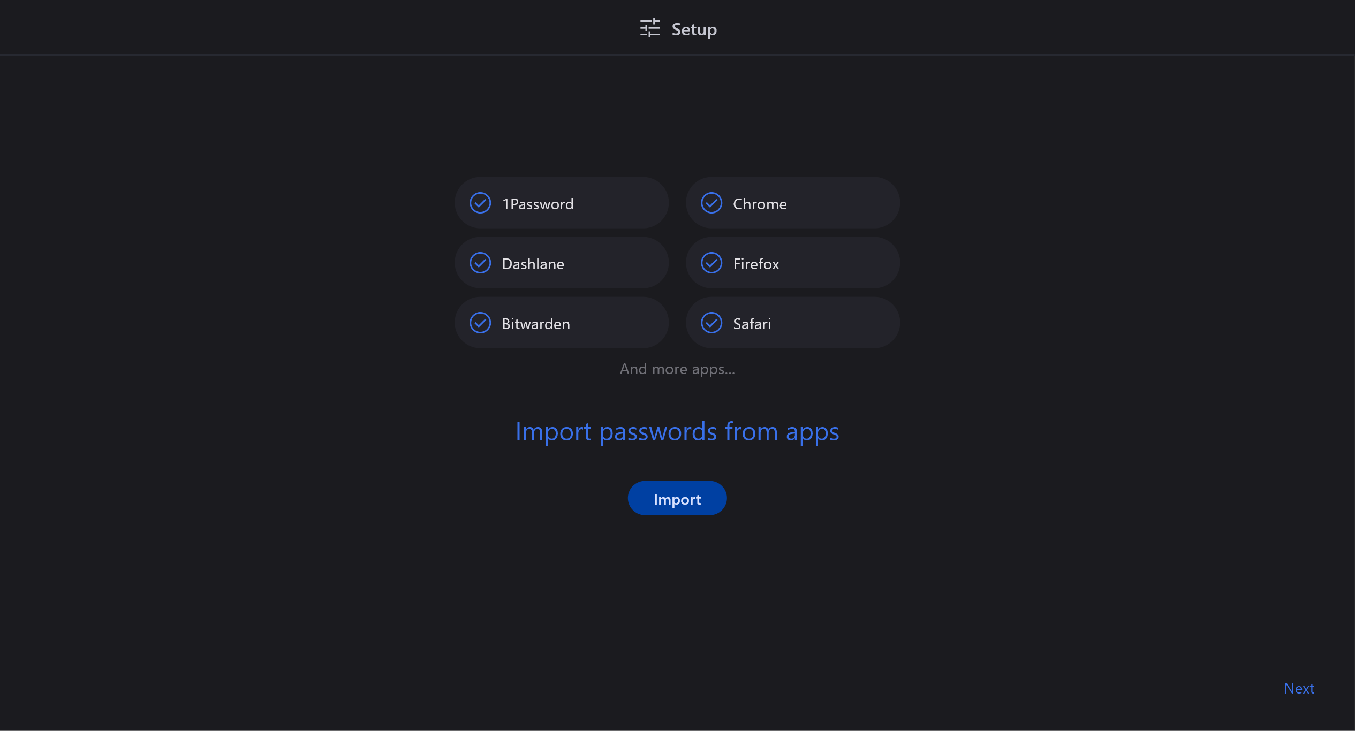
Task: Click the Firefox checkmark icon
Action: tap(711, 263)
